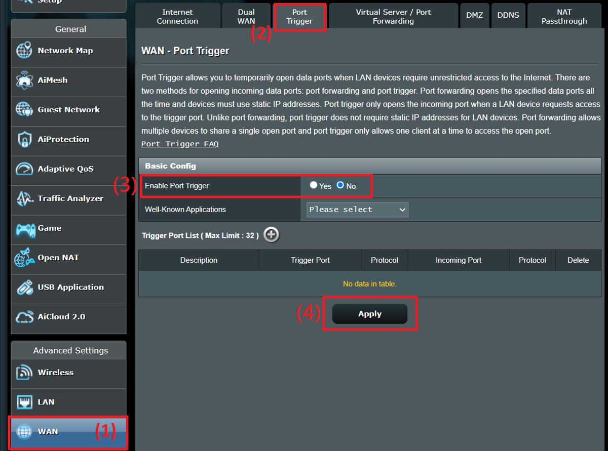Viewport: 608px width, 451px height.
Task: Switch to the DDNS tab
Action: click(508, 15)
